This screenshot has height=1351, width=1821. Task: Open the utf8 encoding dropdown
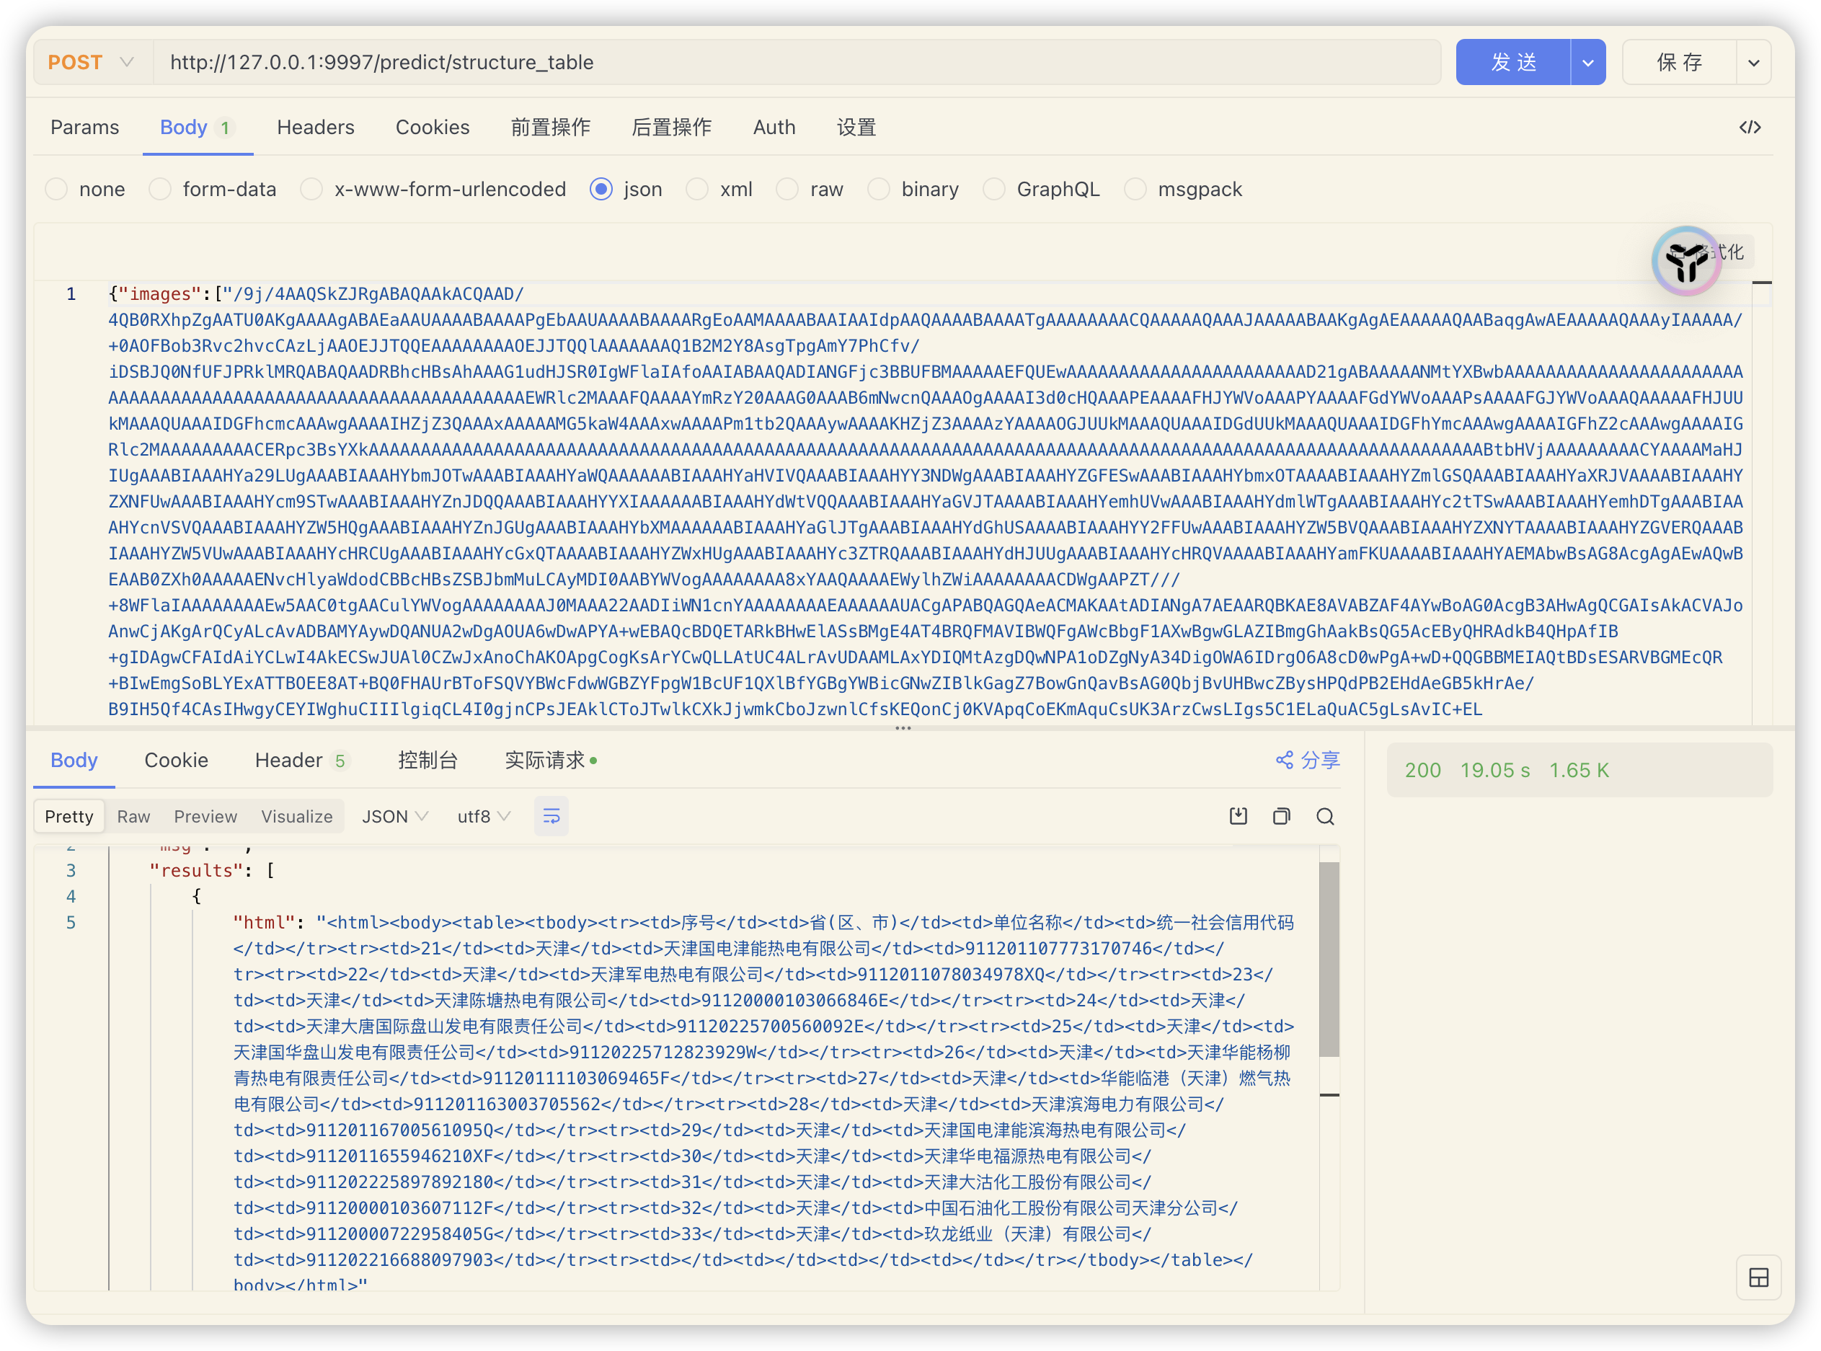[x=483, y=815]
